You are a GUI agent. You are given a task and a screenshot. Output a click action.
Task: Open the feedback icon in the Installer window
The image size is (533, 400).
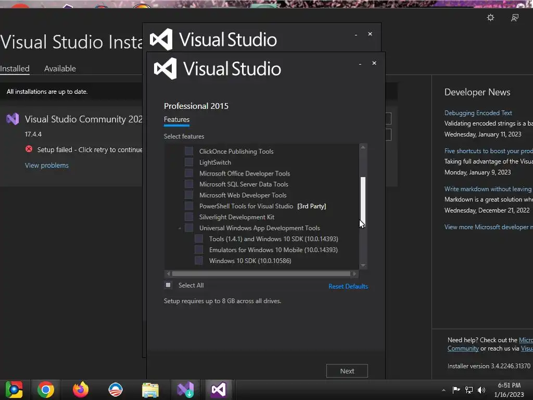515,17
